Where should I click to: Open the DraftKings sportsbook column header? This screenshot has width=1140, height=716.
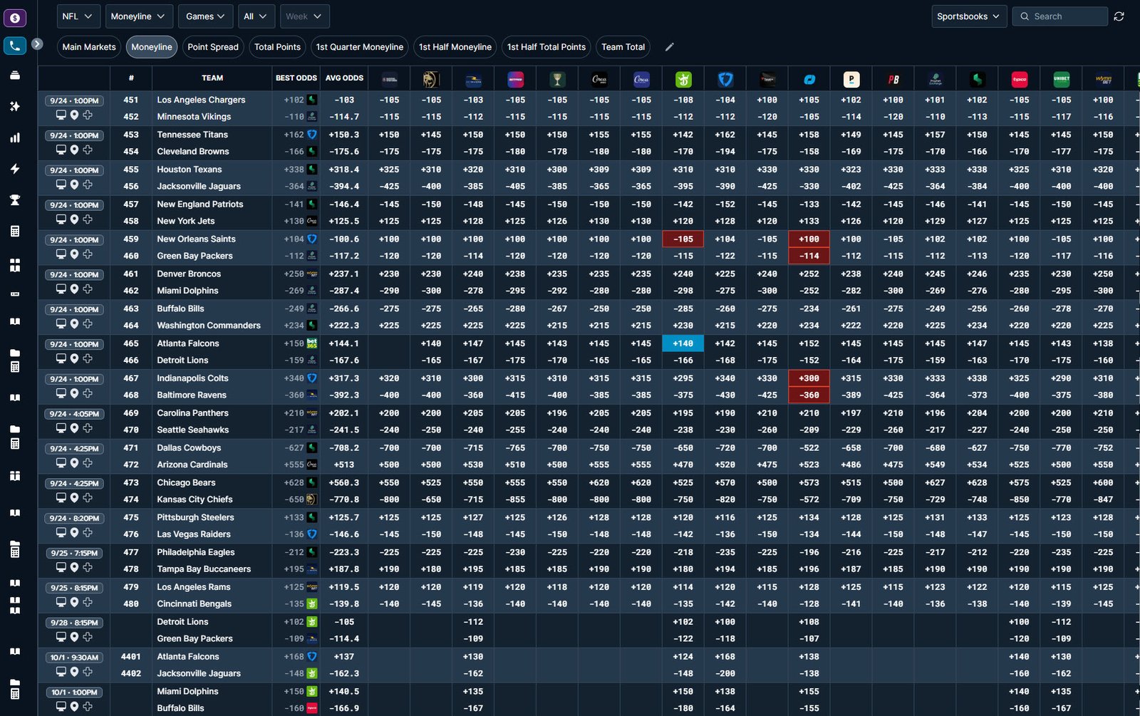[683, 79]
